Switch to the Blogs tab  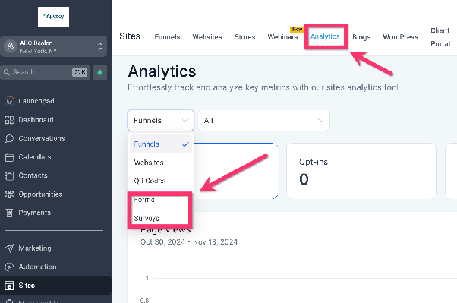[x=361, y=37]
